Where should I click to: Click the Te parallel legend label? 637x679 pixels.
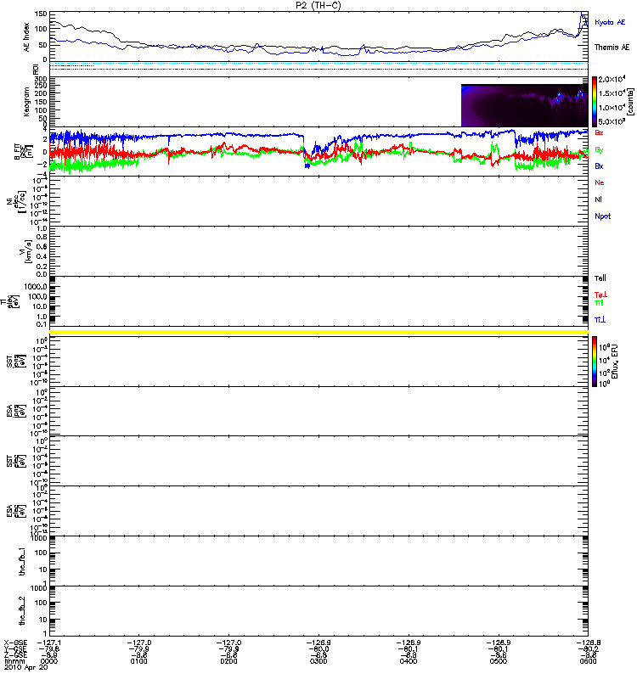tap(600, 278)
